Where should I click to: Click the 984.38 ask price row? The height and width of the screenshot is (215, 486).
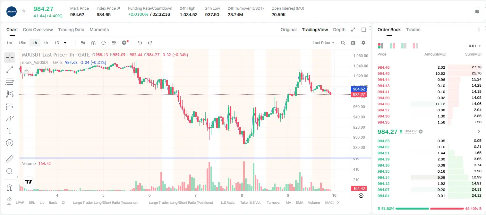pyautogui.click(x=430, y=104)
